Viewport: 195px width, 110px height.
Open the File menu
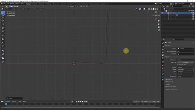tap(5, 4)
